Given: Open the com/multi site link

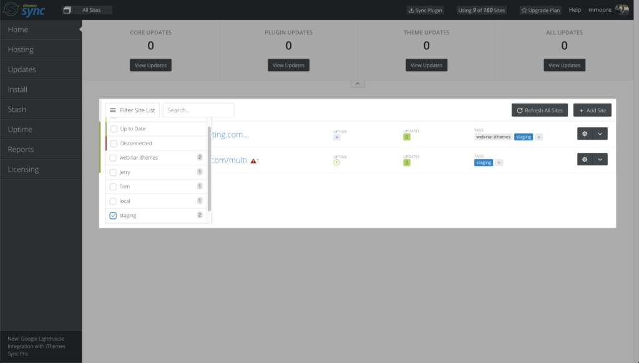Looking at the screenshot, I should 230,160.
